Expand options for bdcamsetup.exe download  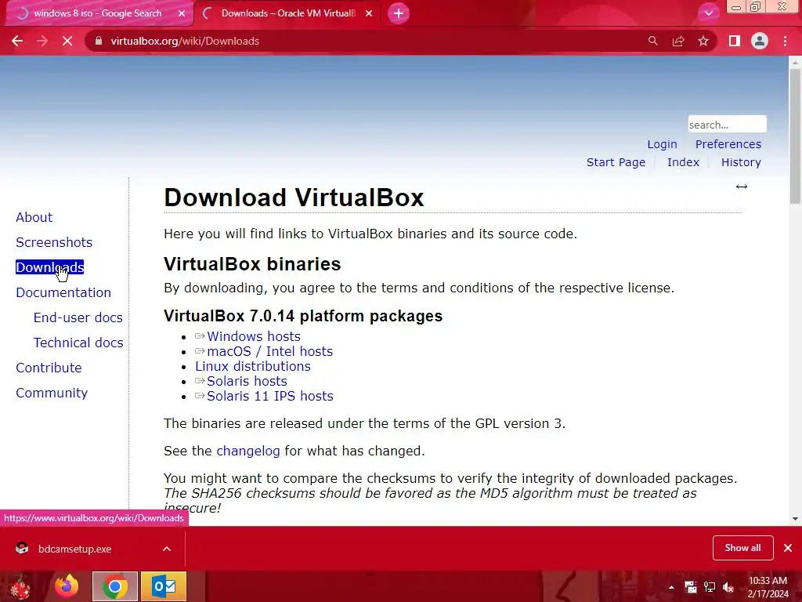click(x=167, y=549)
